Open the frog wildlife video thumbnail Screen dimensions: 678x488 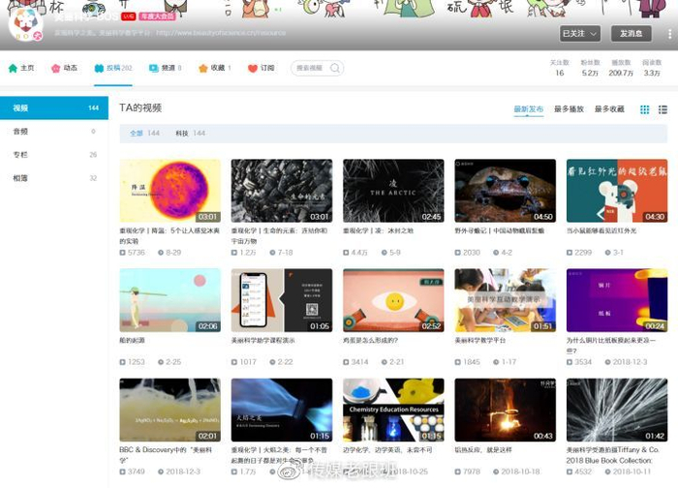click(x=505, y=191)
